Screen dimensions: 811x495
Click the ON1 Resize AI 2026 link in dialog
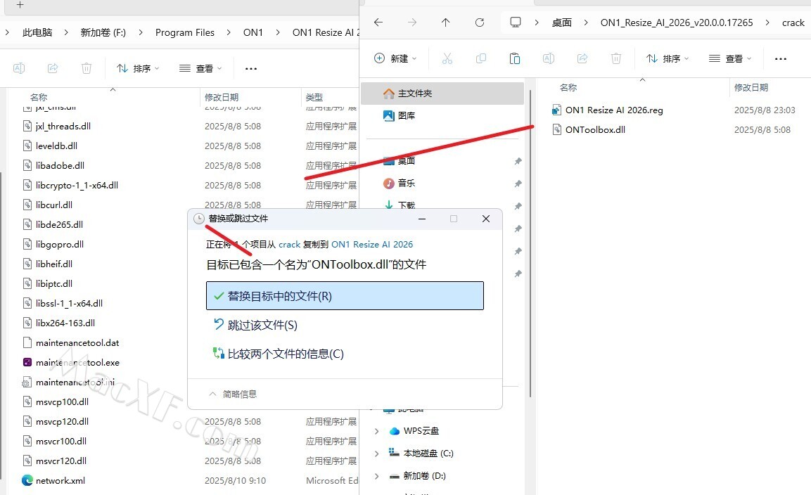372,244
